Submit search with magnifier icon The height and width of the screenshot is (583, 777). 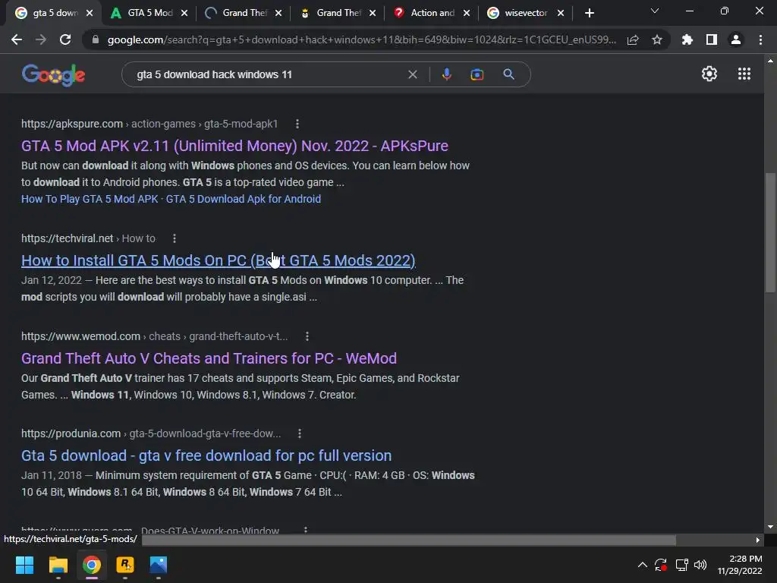pos(508,74)
